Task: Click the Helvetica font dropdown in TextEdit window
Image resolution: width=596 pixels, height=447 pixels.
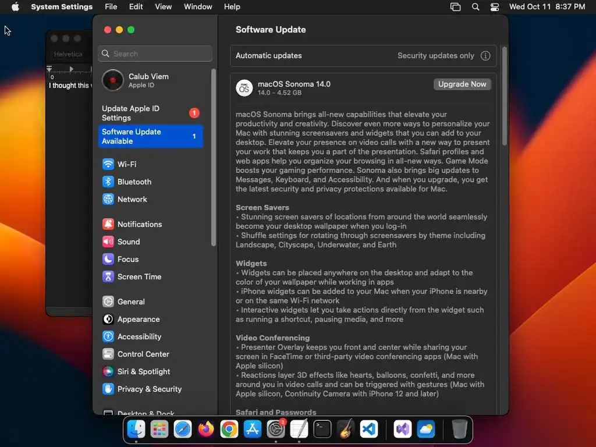Action: click(69, 54)
